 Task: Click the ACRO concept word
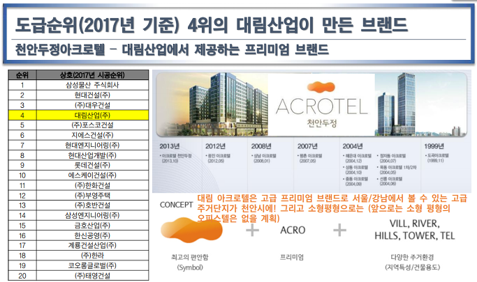(293, 230)
